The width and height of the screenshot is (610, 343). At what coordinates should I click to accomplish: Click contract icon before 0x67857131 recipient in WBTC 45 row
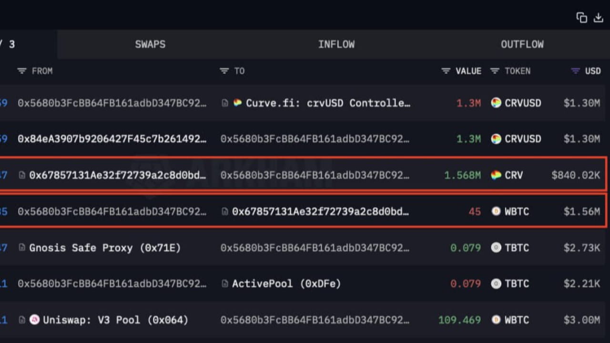[x=224, y=212]
